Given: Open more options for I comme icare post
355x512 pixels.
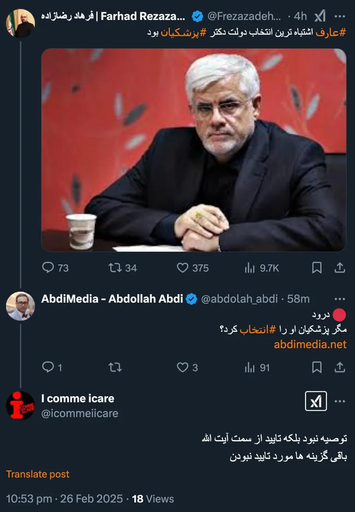Looking at the screenshot, I should click(340, 401).
